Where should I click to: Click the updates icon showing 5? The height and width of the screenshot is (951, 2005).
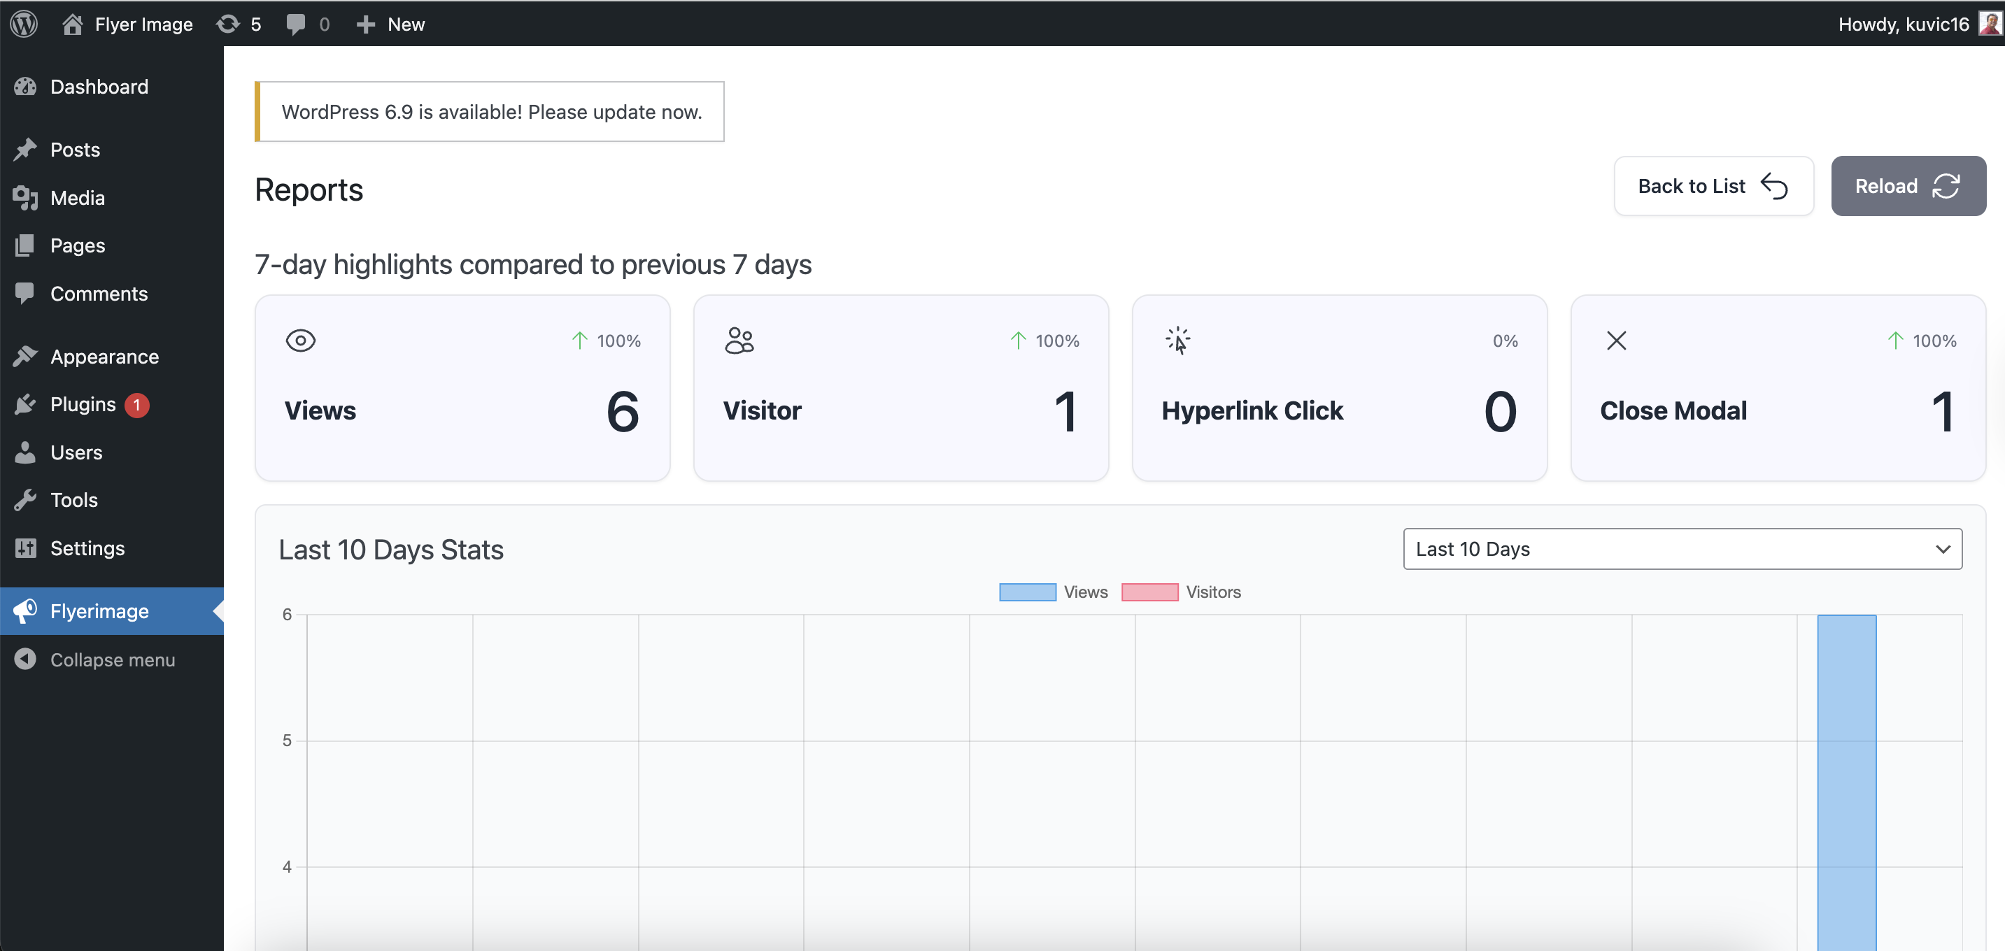coord(228,23)
